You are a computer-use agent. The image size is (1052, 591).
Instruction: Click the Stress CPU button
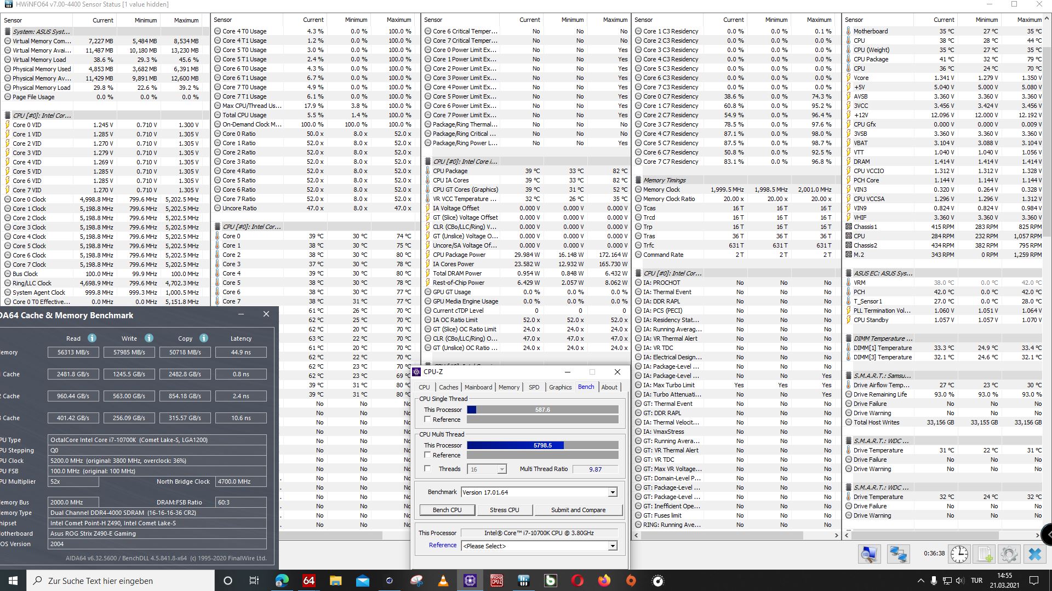[x=504, y=510]
